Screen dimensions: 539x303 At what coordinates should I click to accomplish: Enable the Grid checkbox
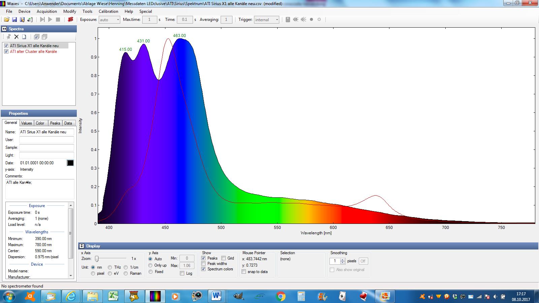tap(224, 258)
